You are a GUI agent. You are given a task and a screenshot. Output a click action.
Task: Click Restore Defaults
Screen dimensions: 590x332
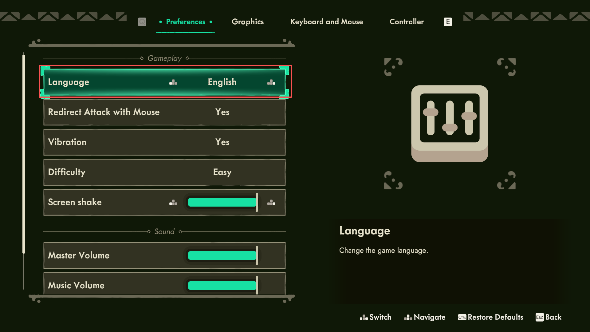pos(495,317)
